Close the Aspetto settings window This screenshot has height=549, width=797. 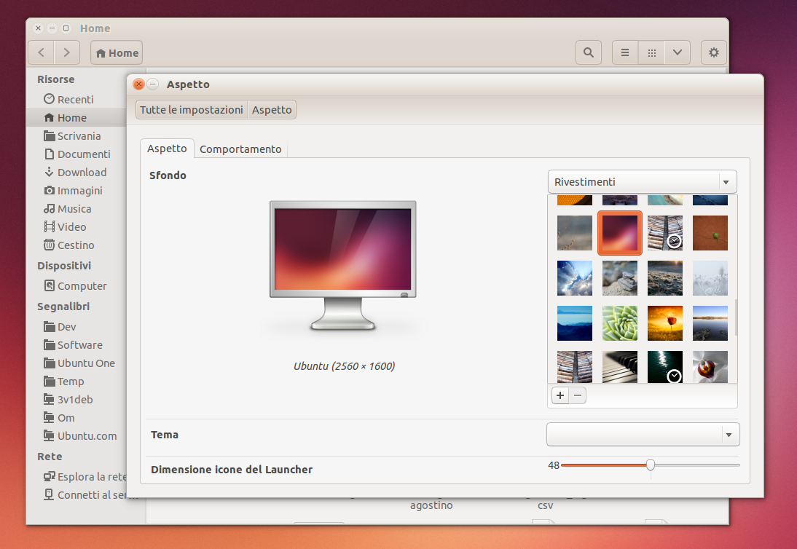pyautogui.click(x=138, y=84)
